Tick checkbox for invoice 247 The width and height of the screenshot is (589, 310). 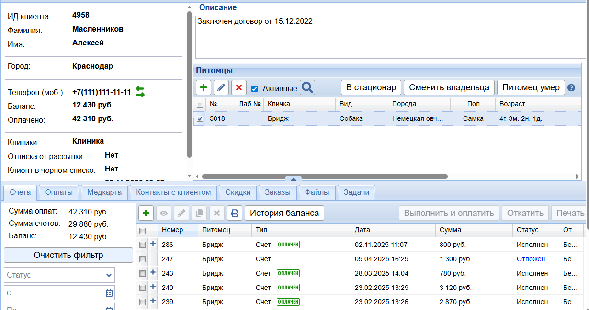(142, 259)
